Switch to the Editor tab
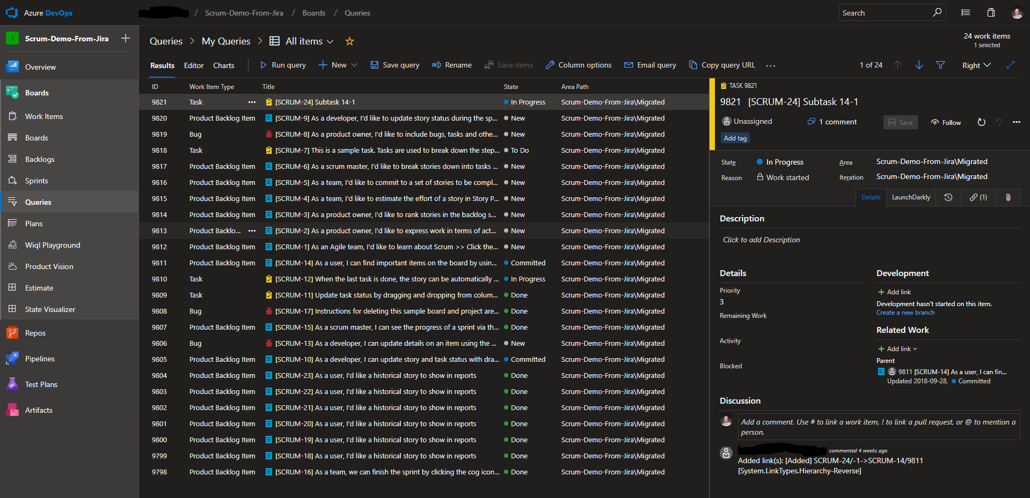1030x498 pixels. 194,65
